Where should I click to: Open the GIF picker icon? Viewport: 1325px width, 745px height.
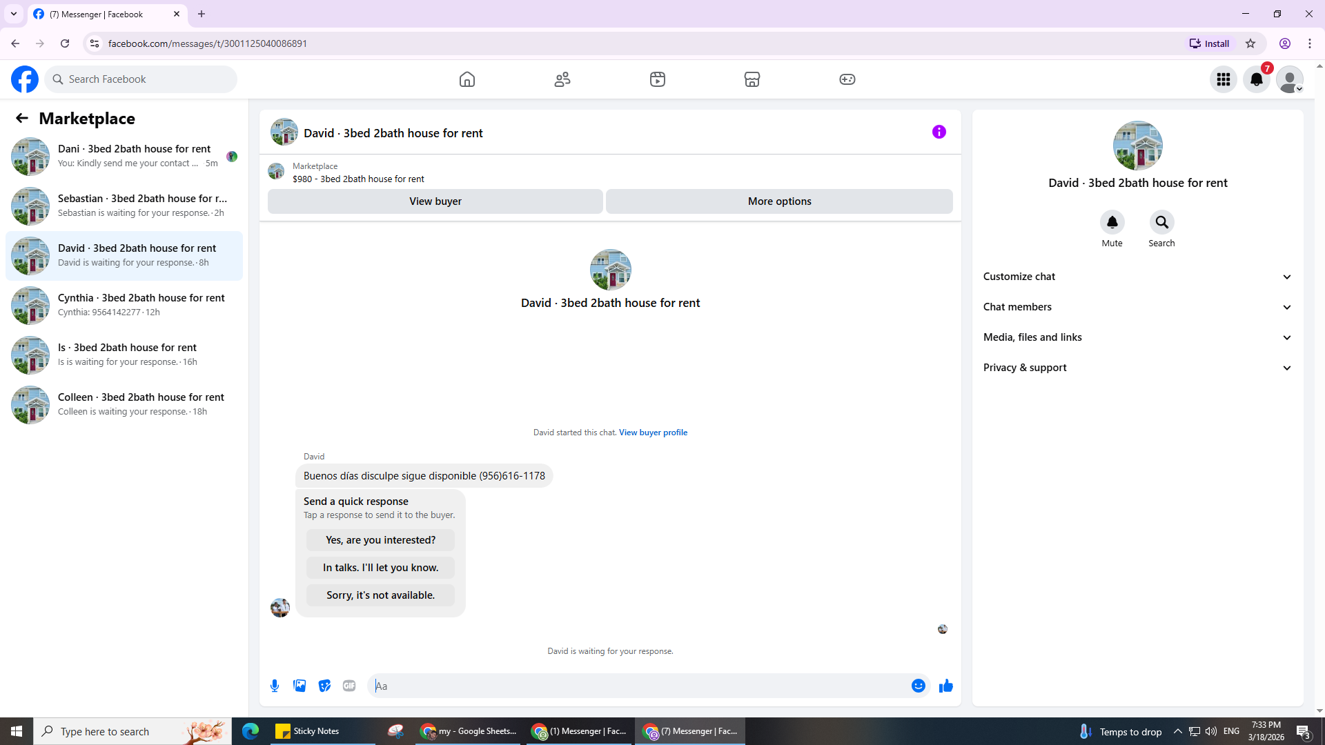pyautogui.click(x=349, y=686)
